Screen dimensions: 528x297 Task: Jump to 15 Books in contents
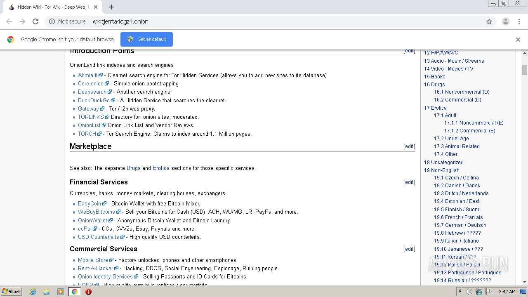click(x=435, y=76)
